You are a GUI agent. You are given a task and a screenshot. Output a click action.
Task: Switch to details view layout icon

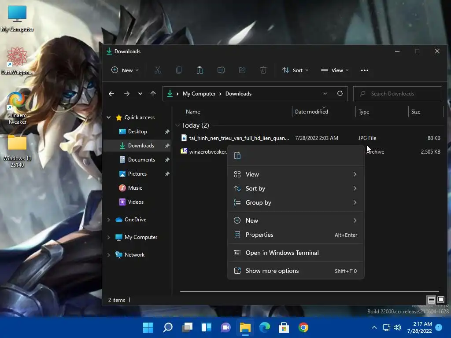[431, 300]
